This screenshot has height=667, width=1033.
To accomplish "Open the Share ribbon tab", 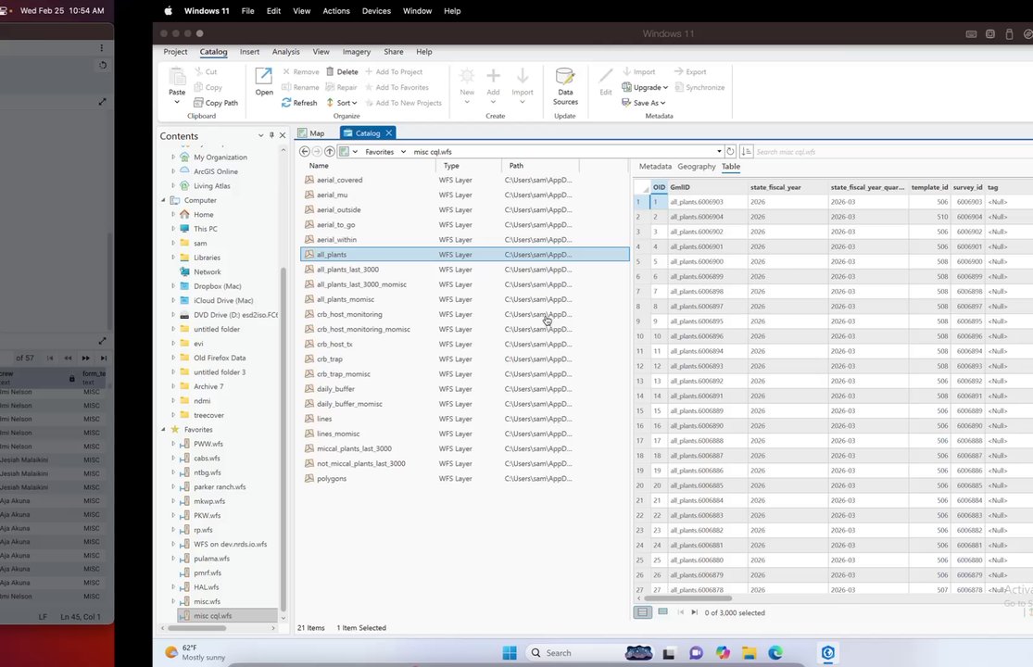I will (394, 51).
